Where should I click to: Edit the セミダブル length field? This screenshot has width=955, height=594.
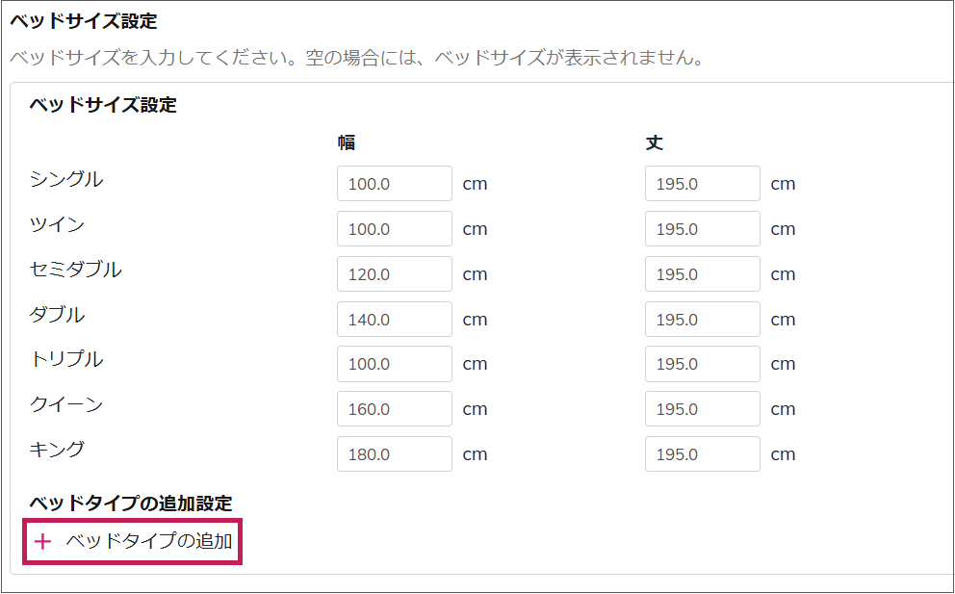pyautogui.click(x=703, y=273)
